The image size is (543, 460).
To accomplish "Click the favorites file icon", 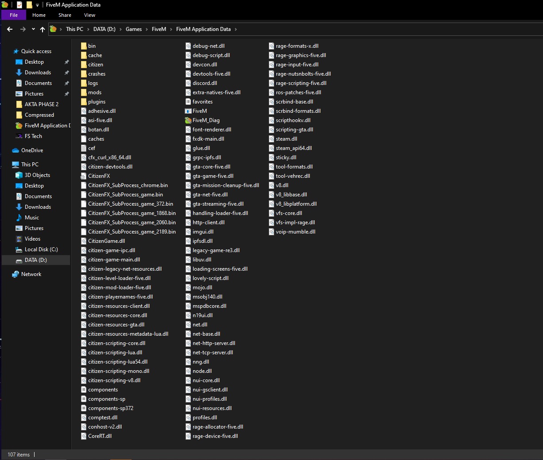I will tap(188, 102).
